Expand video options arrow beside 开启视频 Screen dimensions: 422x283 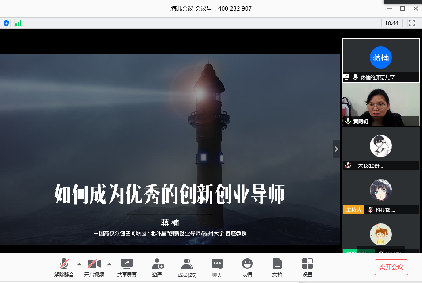tap(109, 264)
